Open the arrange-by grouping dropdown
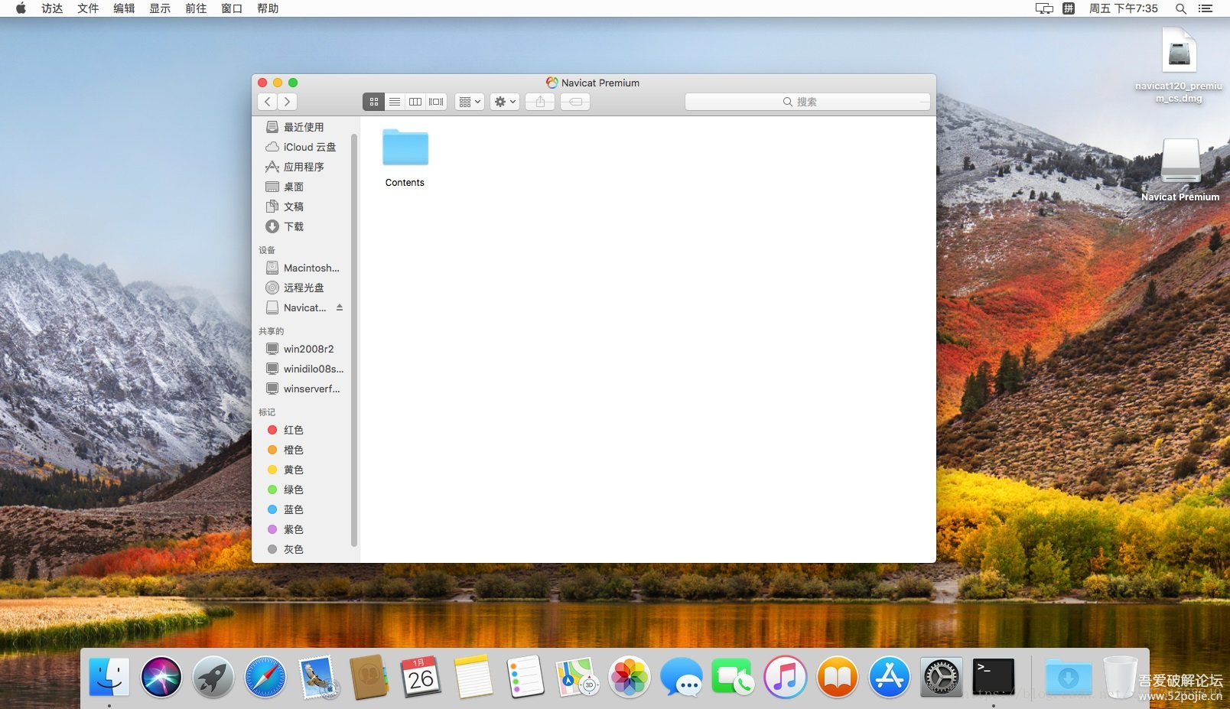Viewport: 1230px width, 709px height. click(x=470, y=102)
